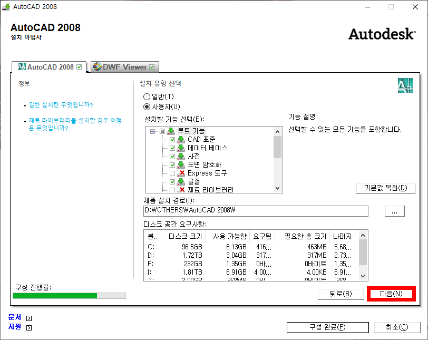Click the 루트 기능 install icon
Viewport: 428px width, 340px height.
pos(171,131)
